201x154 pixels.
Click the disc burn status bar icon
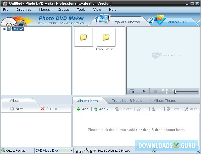click(x=154, y=150)
